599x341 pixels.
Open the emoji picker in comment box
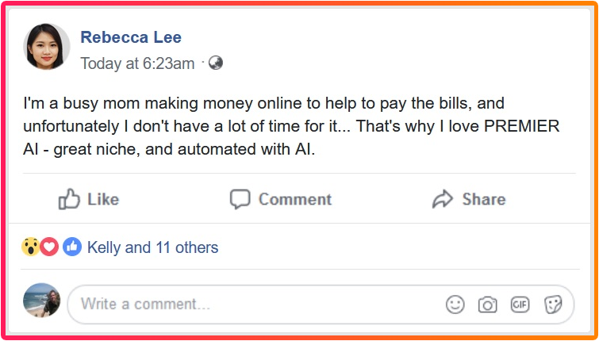pos(455,305)
